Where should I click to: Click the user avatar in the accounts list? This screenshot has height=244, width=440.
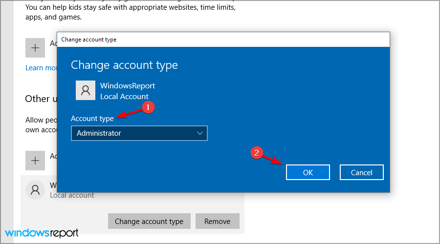coord(35,190)
